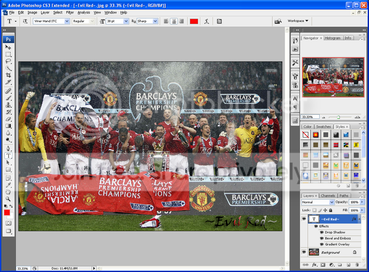Toggle all layer Effects visibility
The image size is (369, 272).
pos(316,226)
